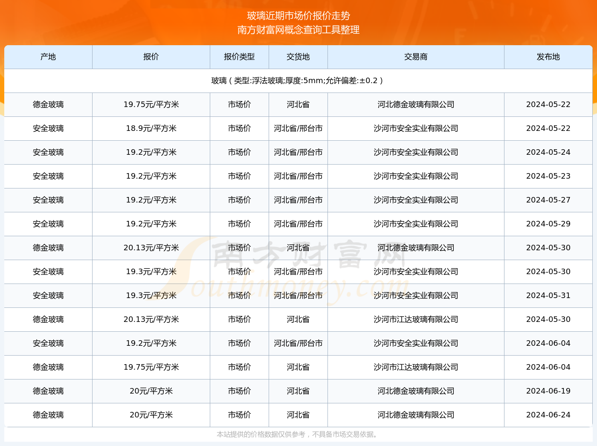Click 20.13元/平方米 in the 河北德金玻璃有限公司 row
Viewport: 597px width, 446px height.
151,248
